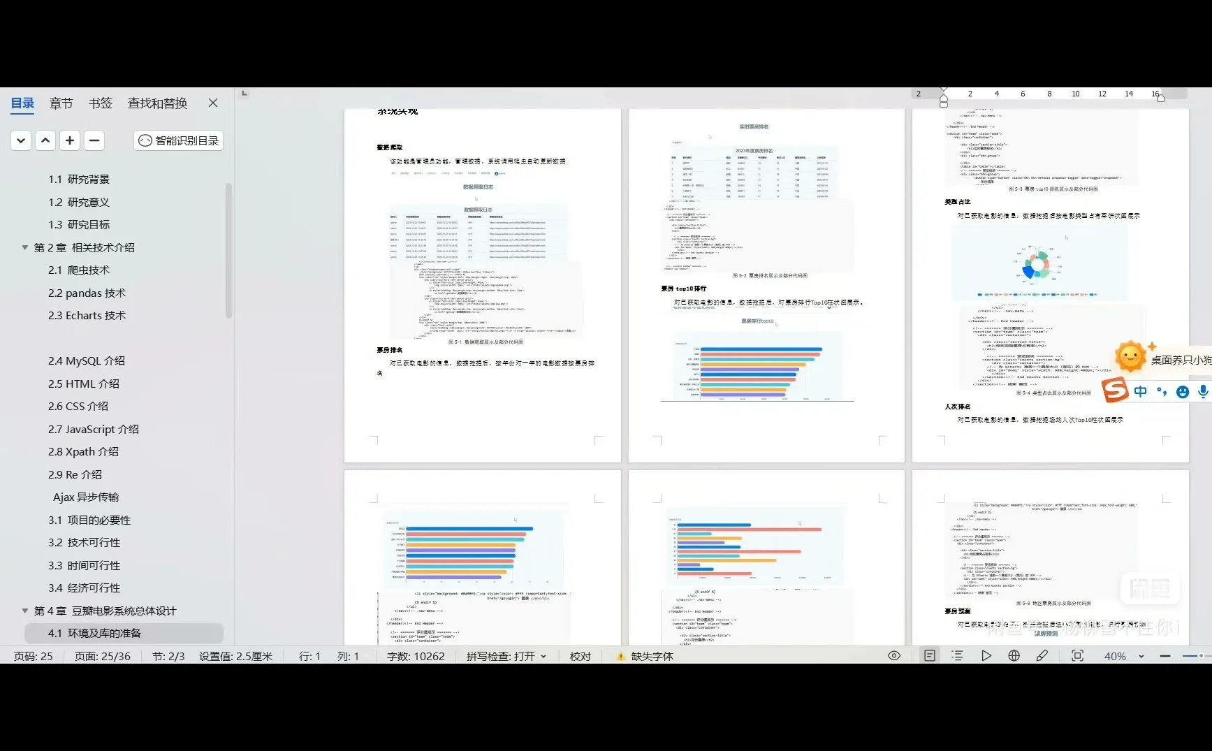
Task: Toggle eye protection mode icon
Action: point(894,656)
